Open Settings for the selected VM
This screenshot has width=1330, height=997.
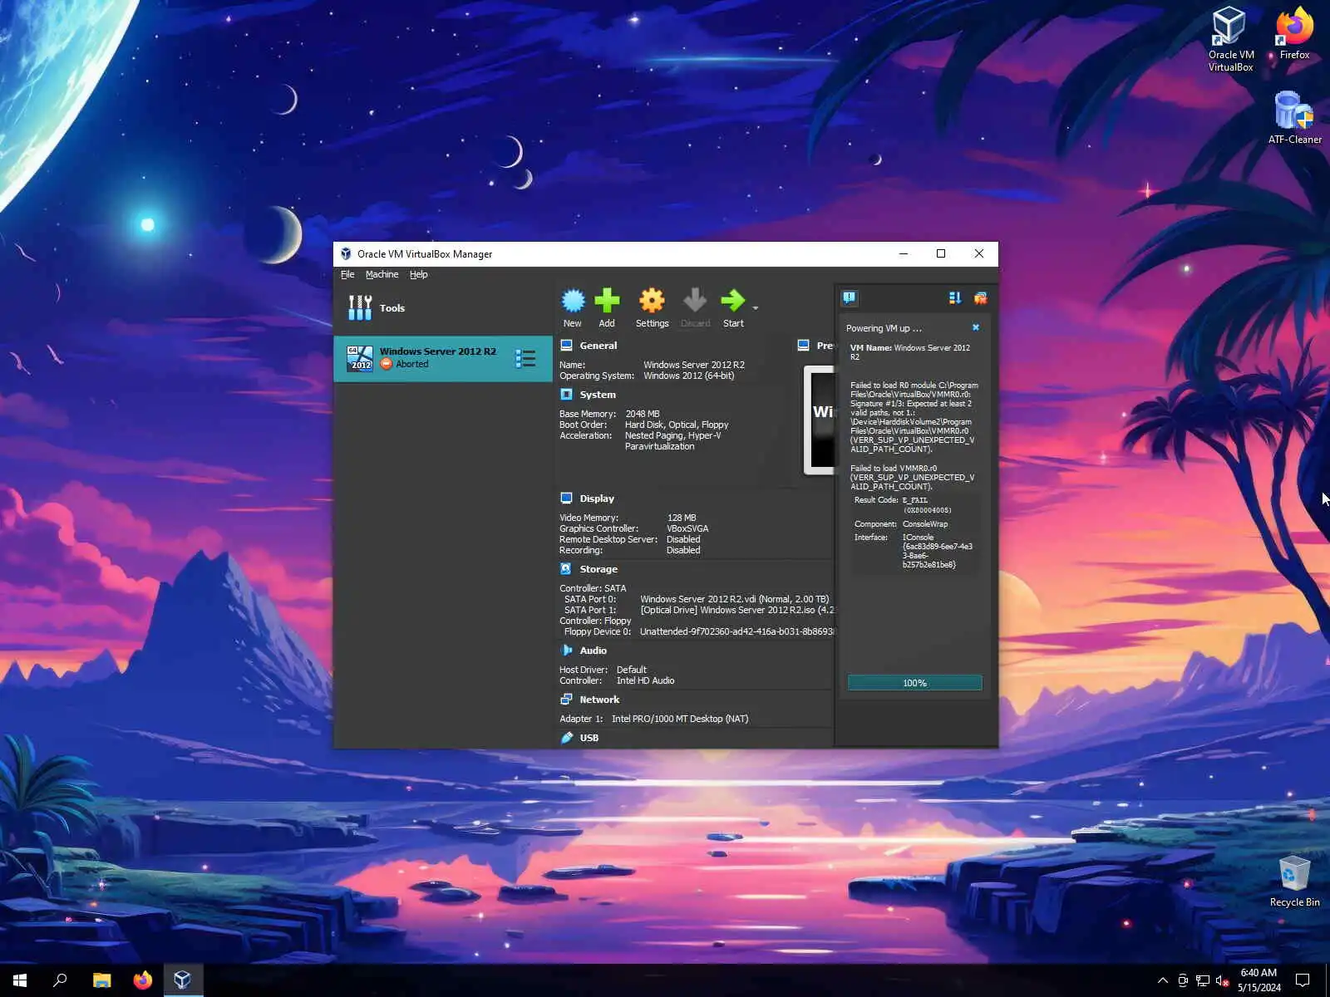[652, 307]
